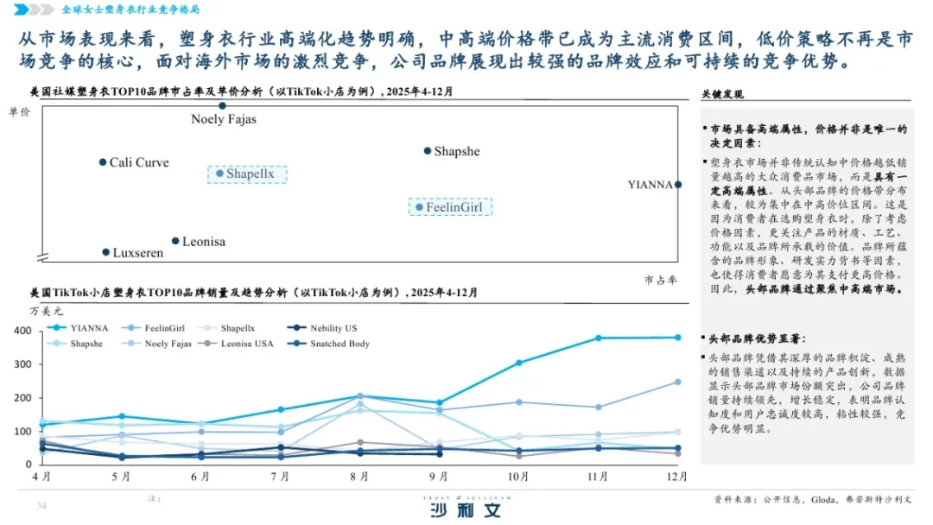Click the YIANNA label in the scatter chart

click(x=650, y=185)
